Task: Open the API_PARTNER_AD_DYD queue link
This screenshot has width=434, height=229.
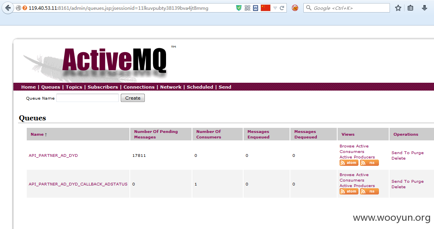Action: 53,156
